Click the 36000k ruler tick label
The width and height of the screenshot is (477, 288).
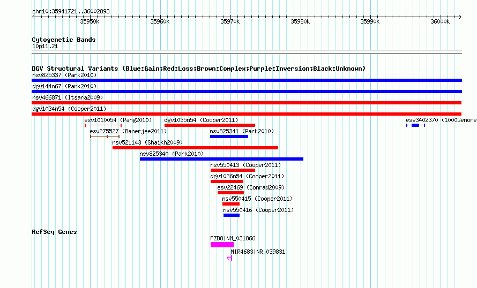coord(440,21)
